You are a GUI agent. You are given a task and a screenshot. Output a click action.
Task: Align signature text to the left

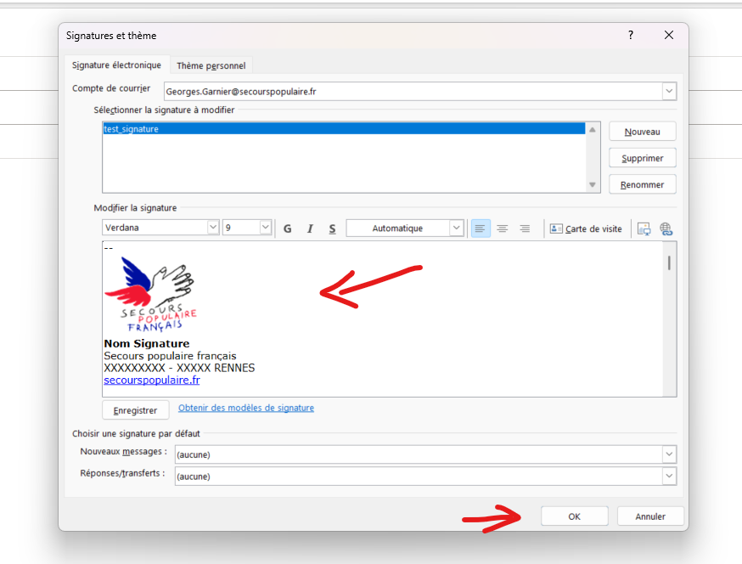pyautogui.click(x=481, y=228)
